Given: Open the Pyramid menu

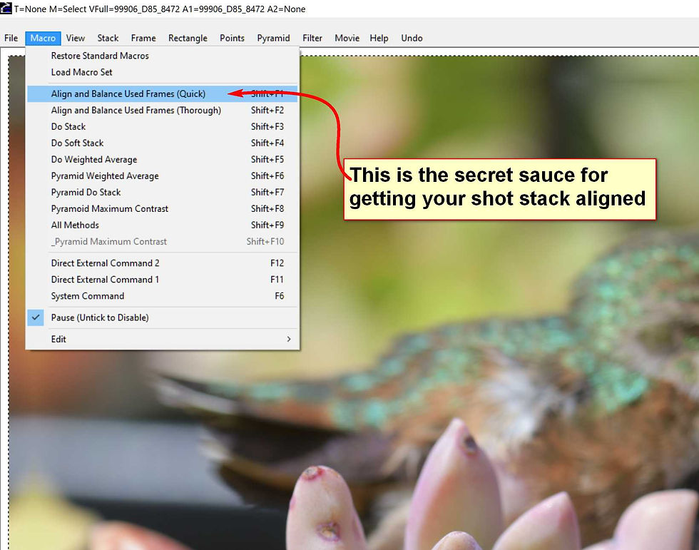Looking at the screenshot, I should click(x=273, y=39).
